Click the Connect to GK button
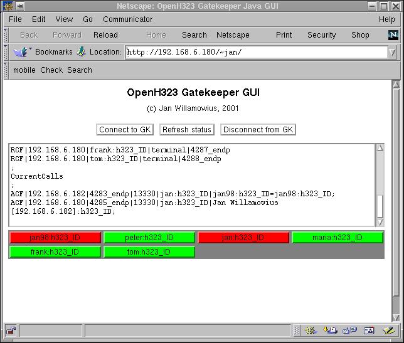This screenshot has width=404, height=343. pyautogui.click(x=125, y=130)
